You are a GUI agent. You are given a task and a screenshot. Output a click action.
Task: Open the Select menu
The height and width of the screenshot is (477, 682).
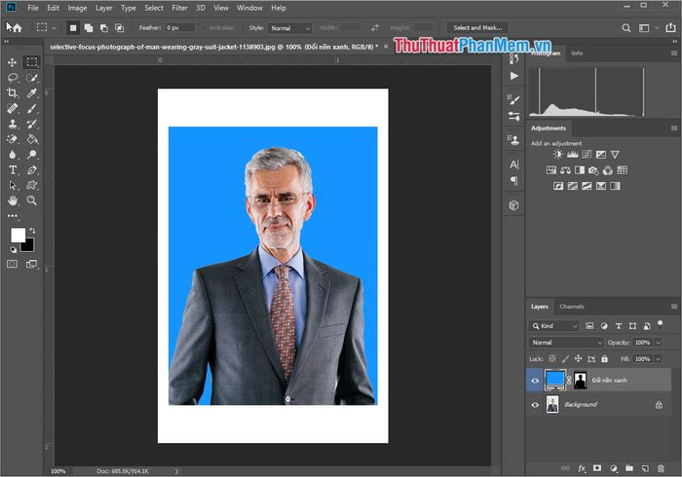tap(154, 8)
